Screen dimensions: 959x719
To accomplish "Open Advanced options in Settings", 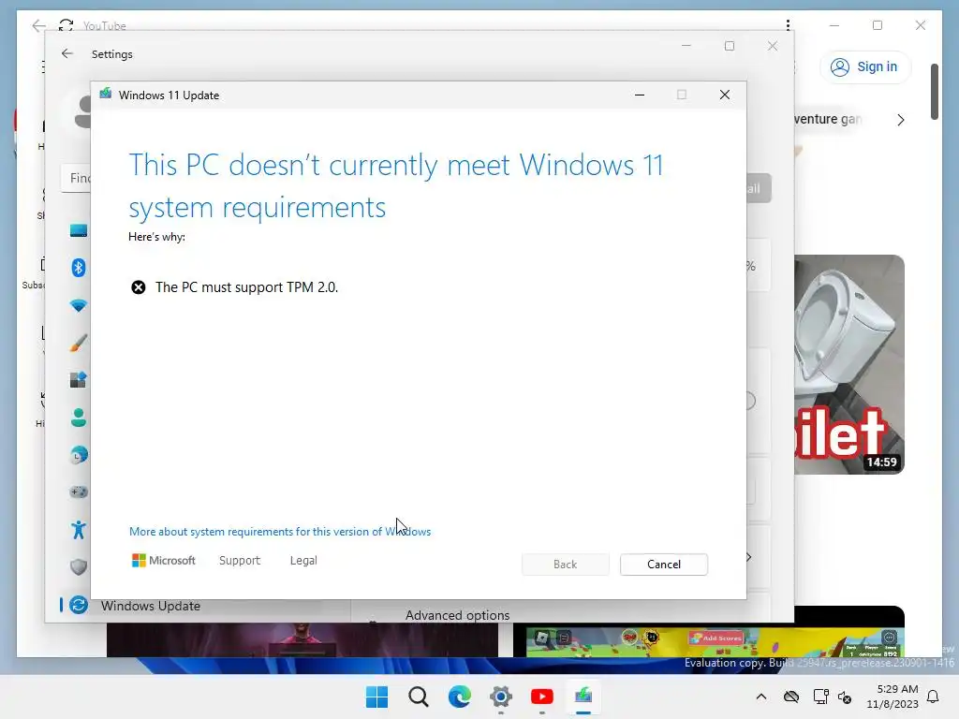I will (457, 615).
